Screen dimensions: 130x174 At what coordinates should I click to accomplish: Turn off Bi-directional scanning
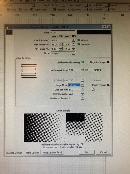83,62
